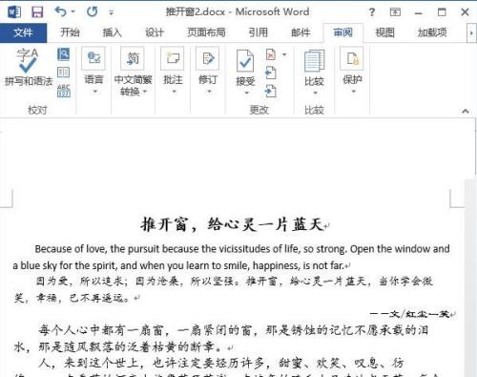The height and width of the screenshot is (377, 477).
Task: Click the paragraph starting 每个人心中都有一扇窗
Action: [220, 339]
